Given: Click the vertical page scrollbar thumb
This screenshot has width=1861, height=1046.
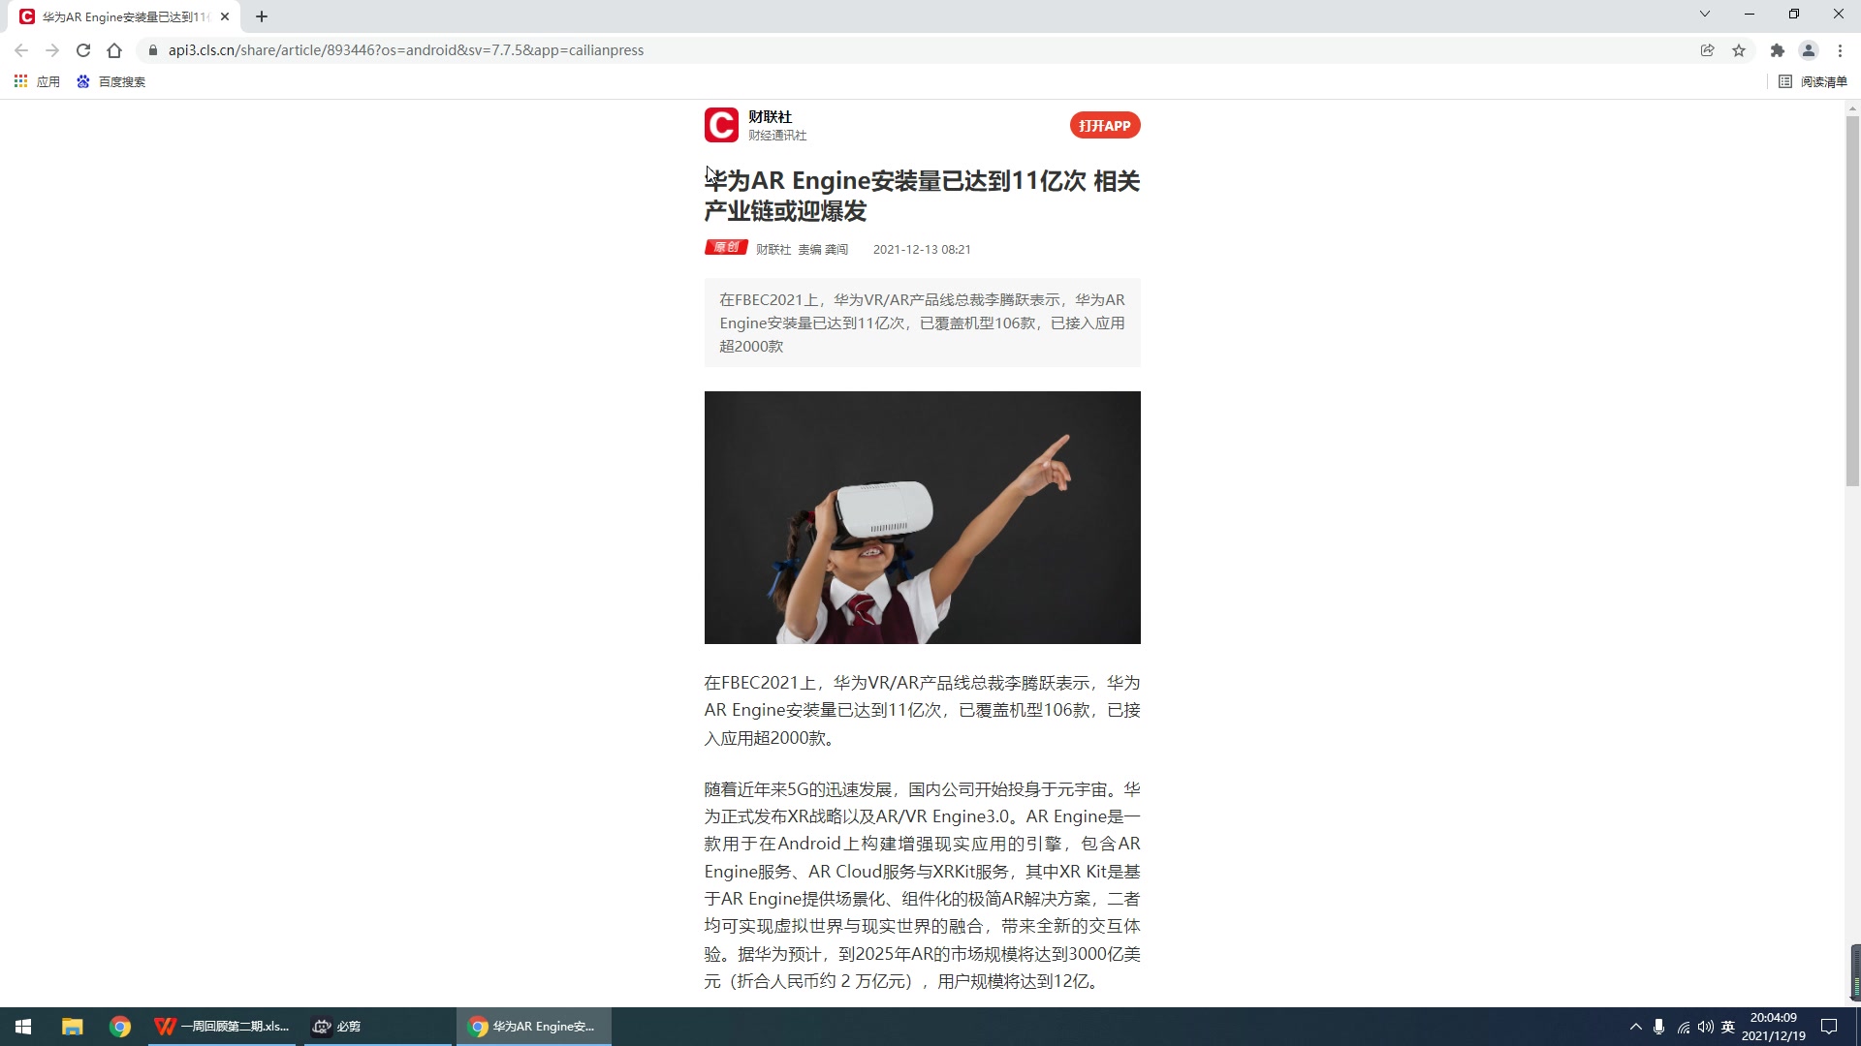Looking at the screenshot, I should 1852,300.
